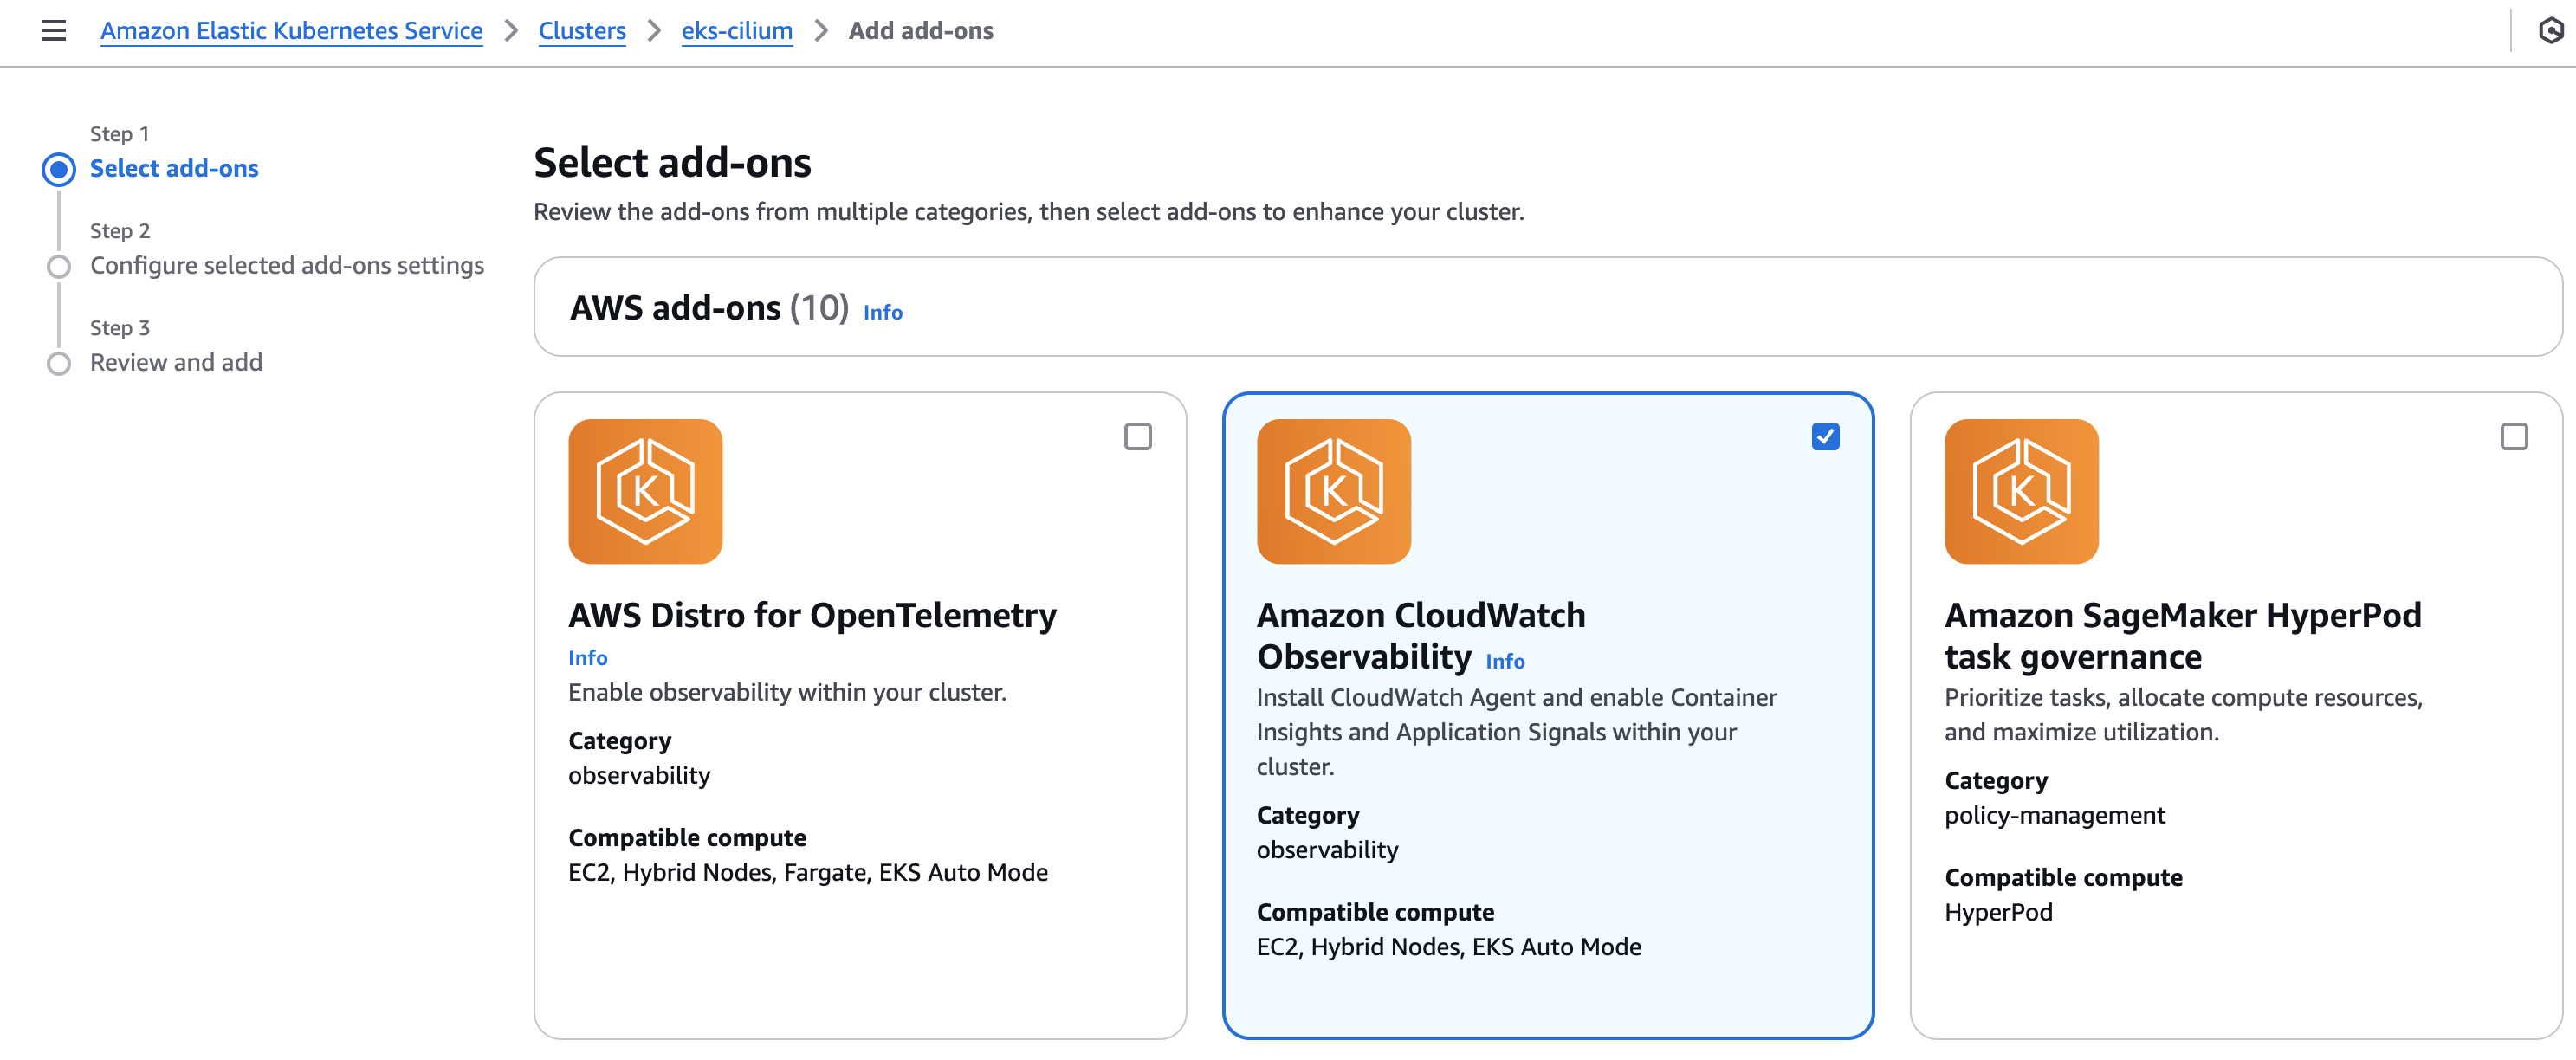Click Configure selected add-ons settings step

[287, 265]
